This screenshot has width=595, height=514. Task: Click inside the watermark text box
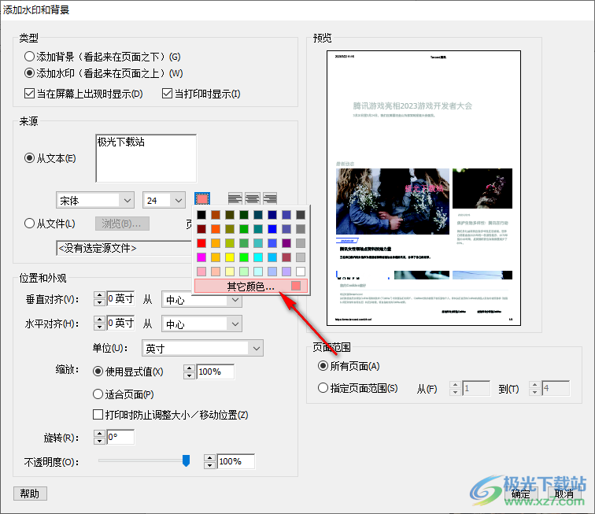146,158
